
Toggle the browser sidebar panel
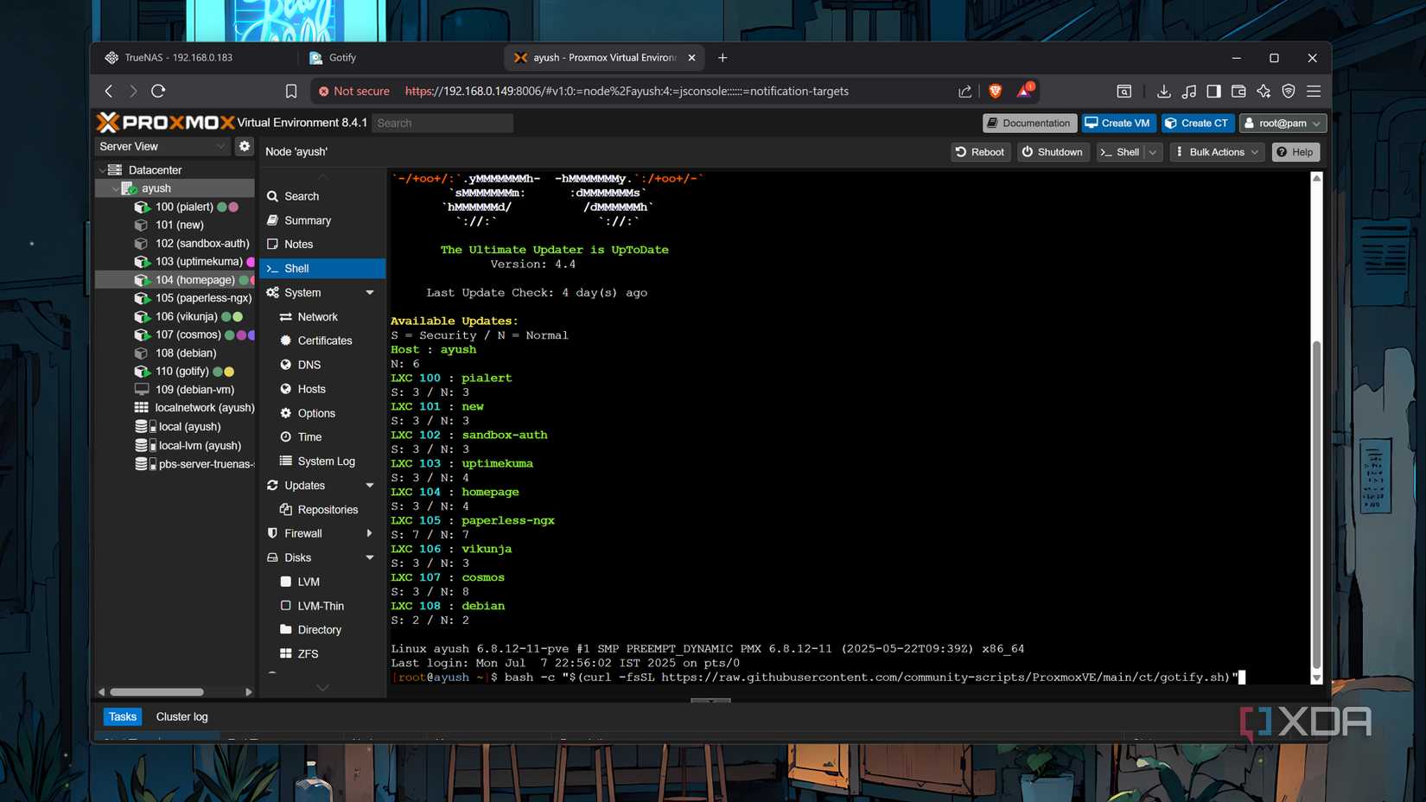click(x=1213, y=91)
